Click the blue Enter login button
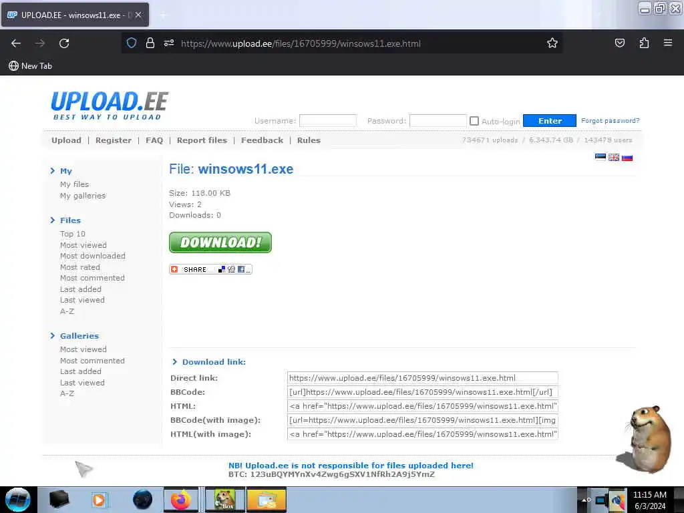 [550, 121]
